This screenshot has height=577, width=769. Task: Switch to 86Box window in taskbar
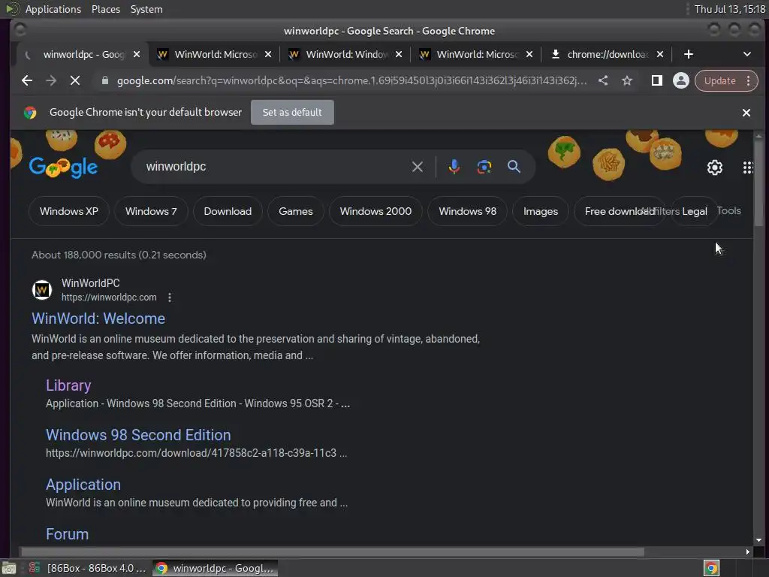(87, 568)
